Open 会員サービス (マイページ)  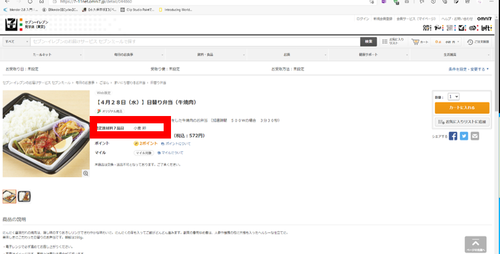pos(416,19)
